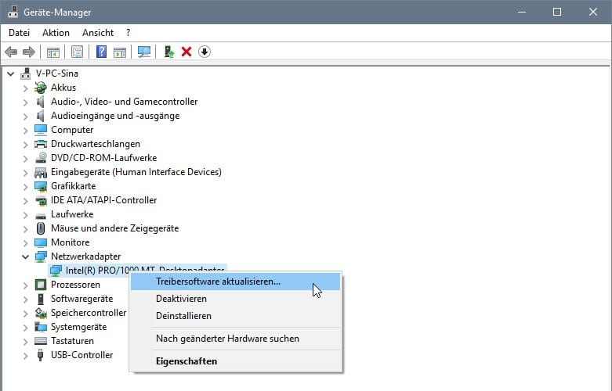The width and height of the screenshot is (612, 391).
Task: Toggle the action pane toolbar icon
Action: (120, 52)
